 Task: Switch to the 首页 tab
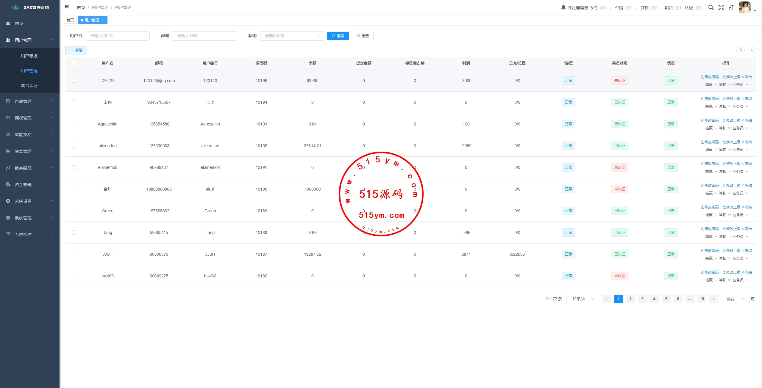[70, 20]
